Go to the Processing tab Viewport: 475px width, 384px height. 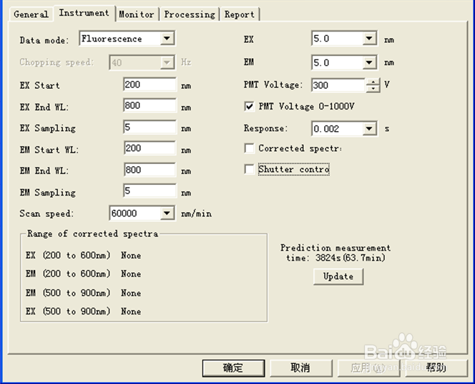point(190,14)
